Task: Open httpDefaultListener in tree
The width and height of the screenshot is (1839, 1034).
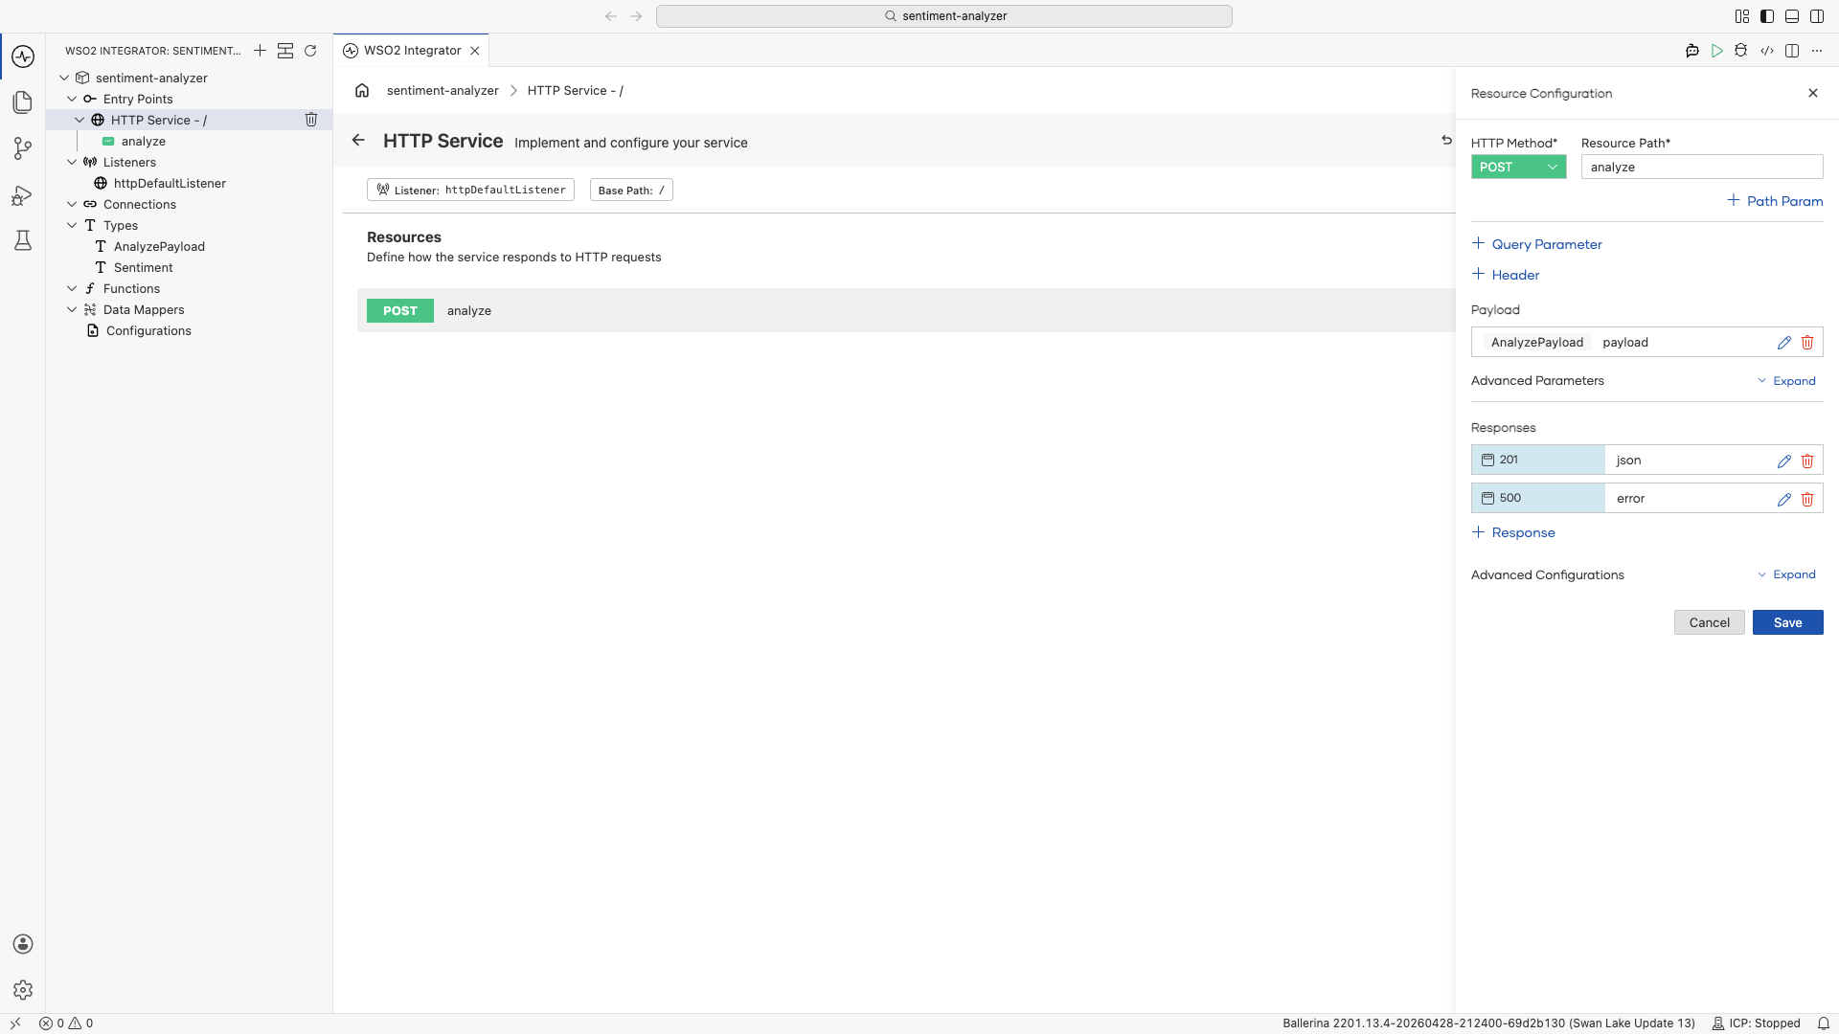Action: (170, 183)
